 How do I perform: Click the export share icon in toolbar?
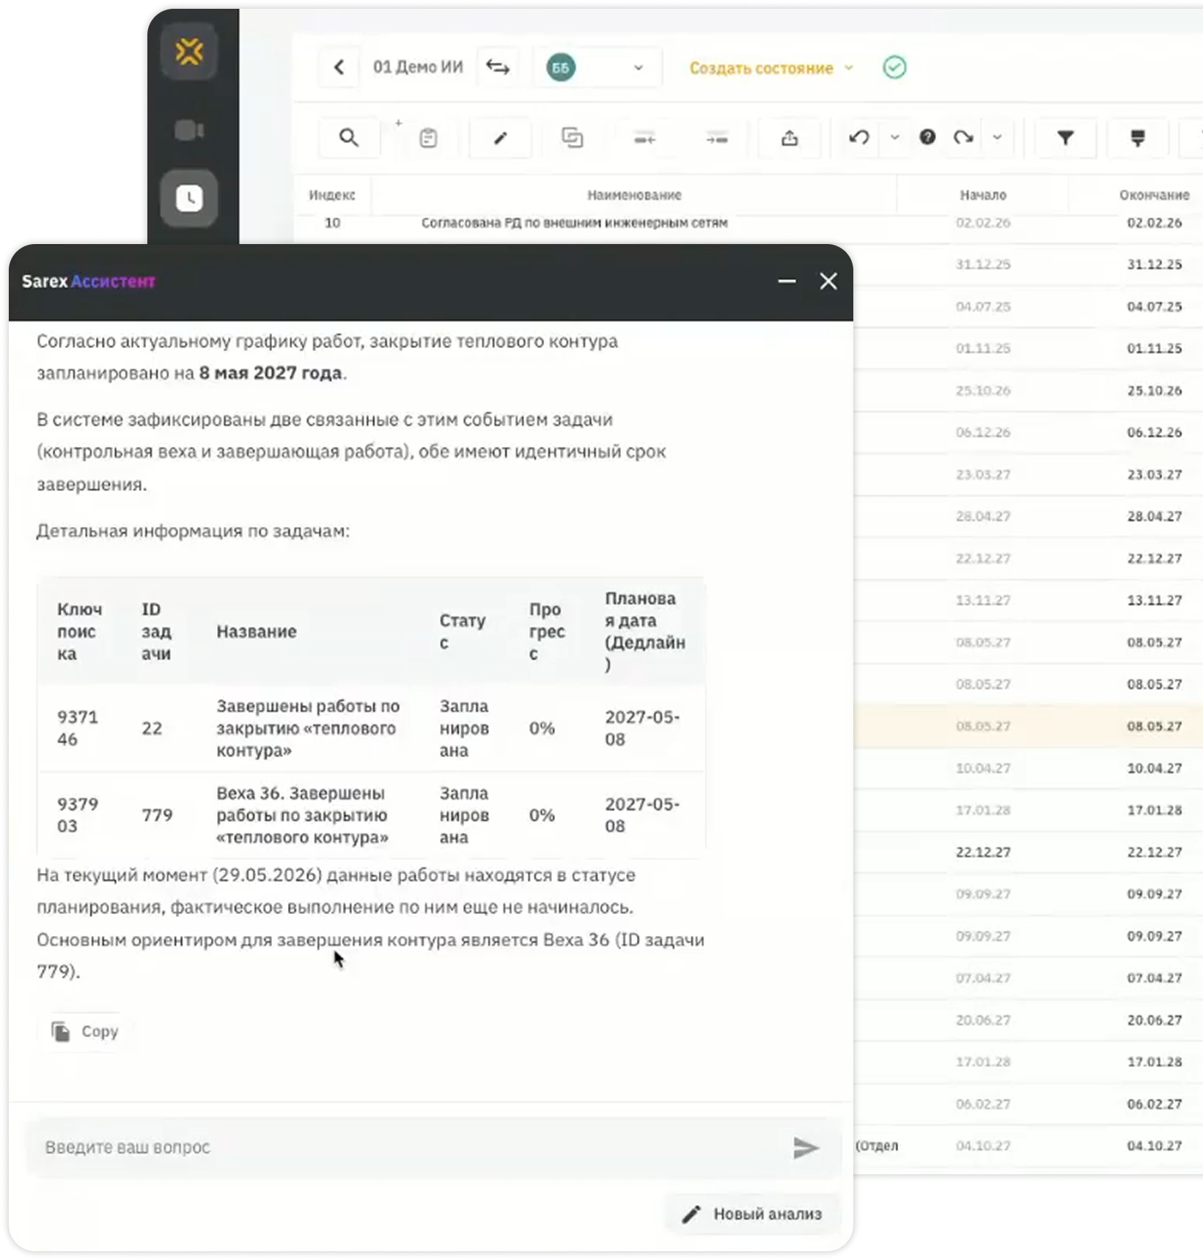click(790, 138)
